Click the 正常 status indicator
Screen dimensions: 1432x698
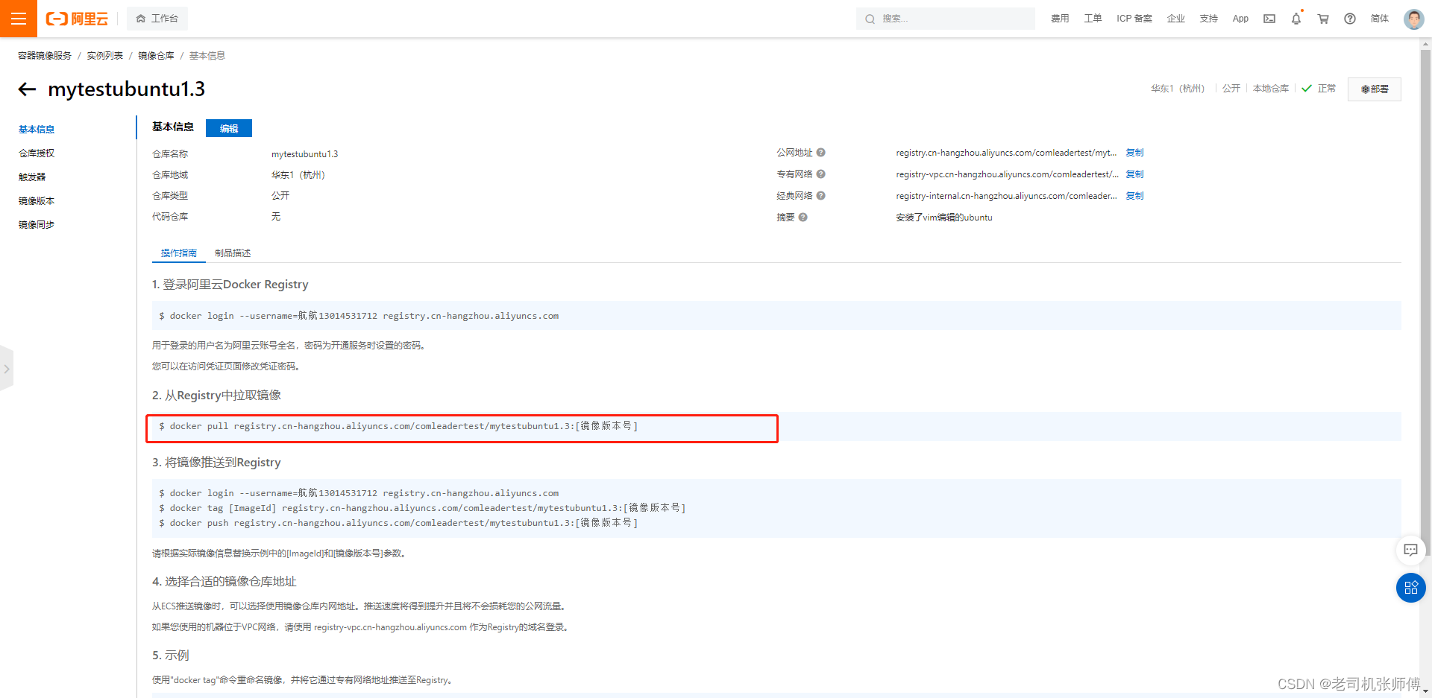tap(1319, 89)
